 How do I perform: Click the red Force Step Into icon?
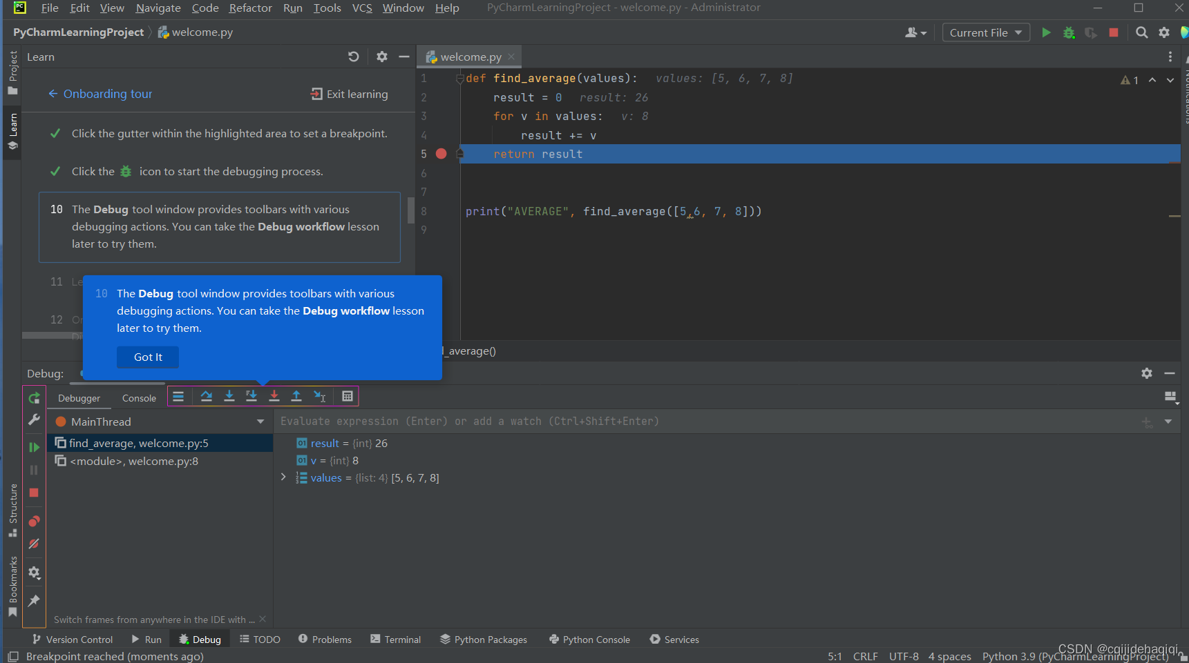274,396
